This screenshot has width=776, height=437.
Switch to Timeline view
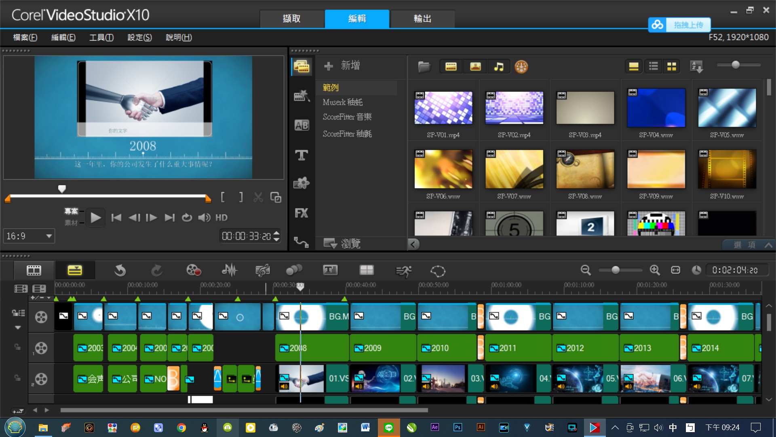point(75,270)
